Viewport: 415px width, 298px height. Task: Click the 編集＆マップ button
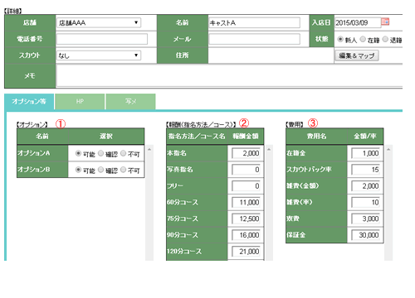(357, 55)
